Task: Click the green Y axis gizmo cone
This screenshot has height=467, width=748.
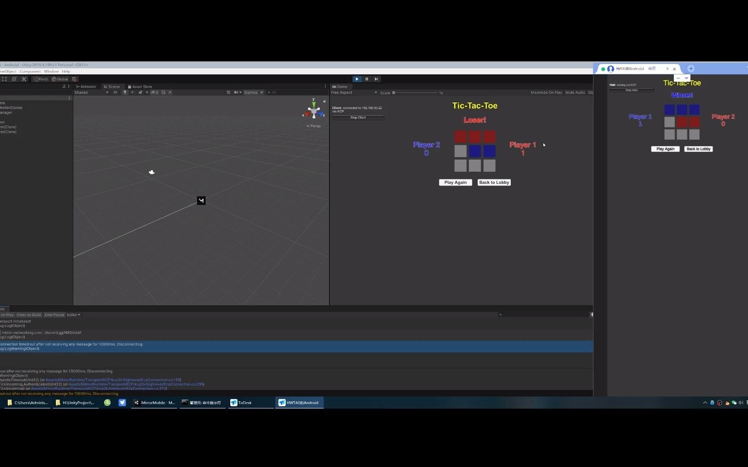Action: [314, 104]
